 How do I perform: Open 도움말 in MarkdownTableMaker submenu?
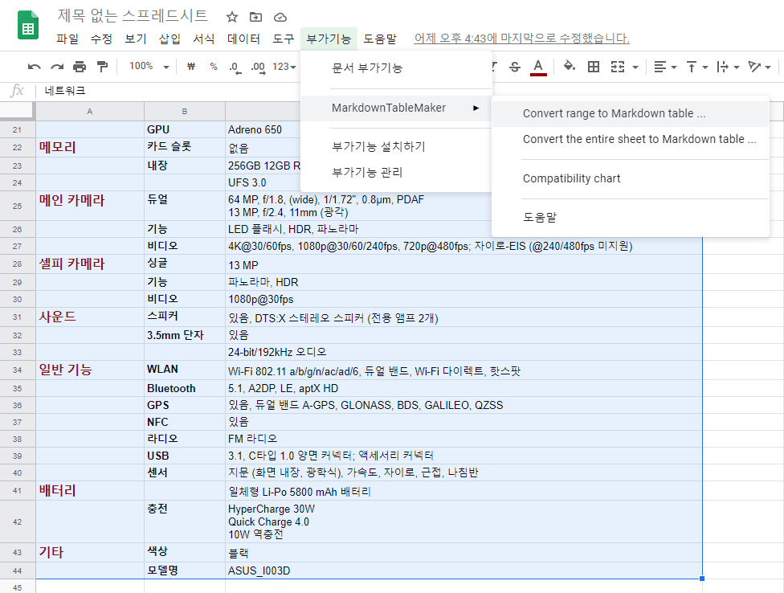coord(630,218)
